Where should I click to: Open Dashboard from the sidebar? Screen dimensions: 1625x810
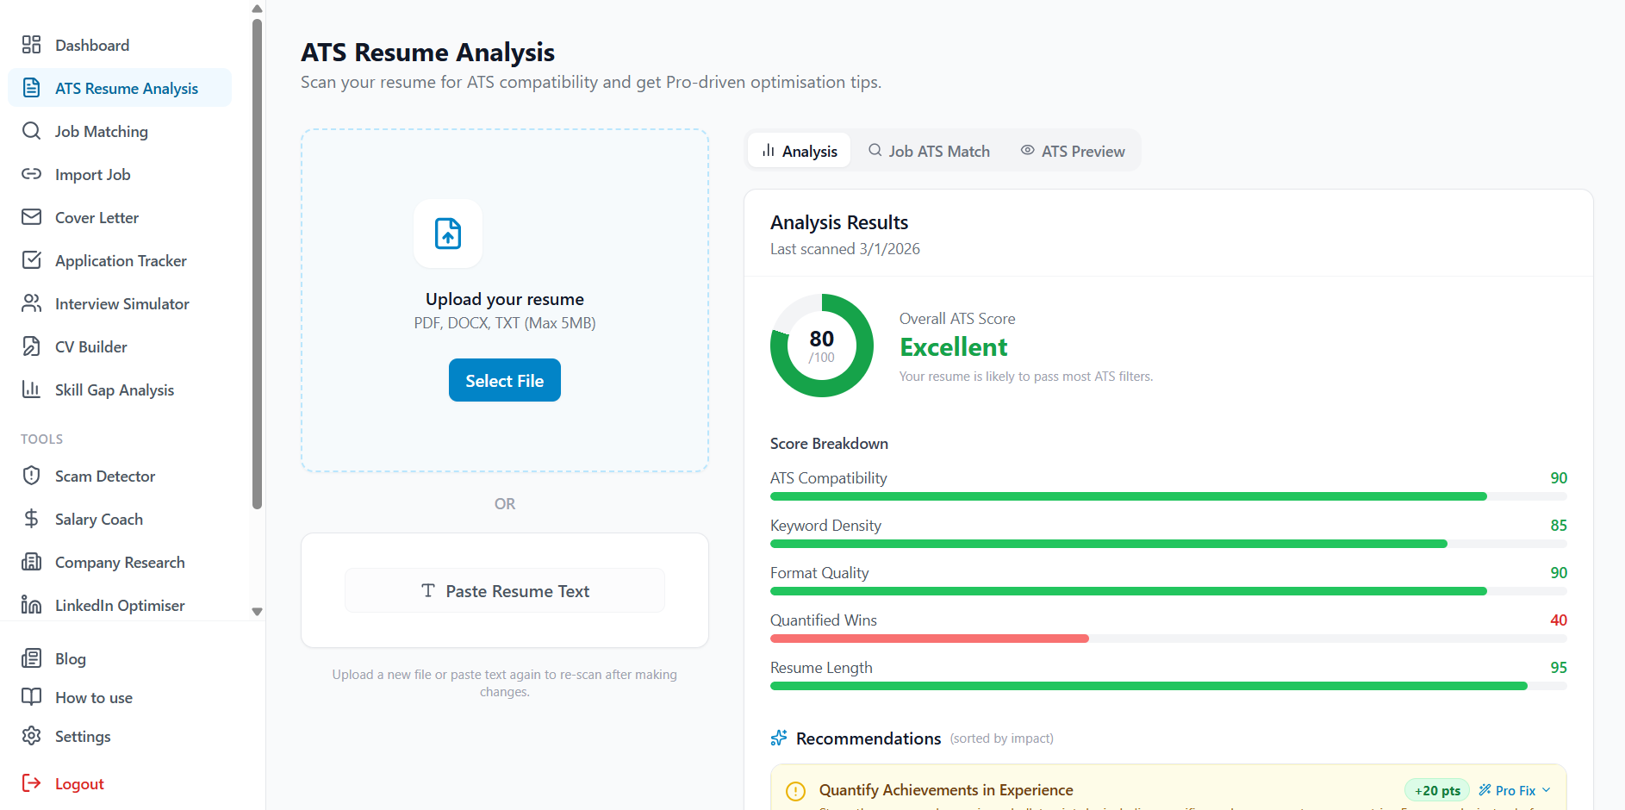coord(120,45)
